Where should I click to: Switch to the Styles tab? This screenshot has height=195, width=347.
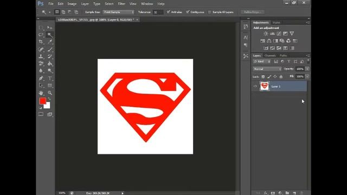pyautogui.click(x=277, y=23)
